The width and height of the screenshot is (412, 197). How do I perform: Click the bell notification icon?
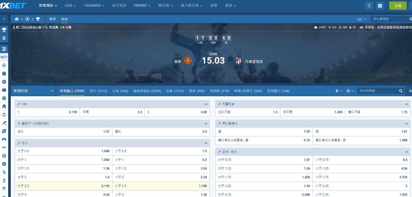(x=337, y=91)
